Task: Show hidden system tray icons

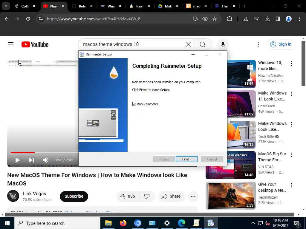Action: tap(253, 223)
